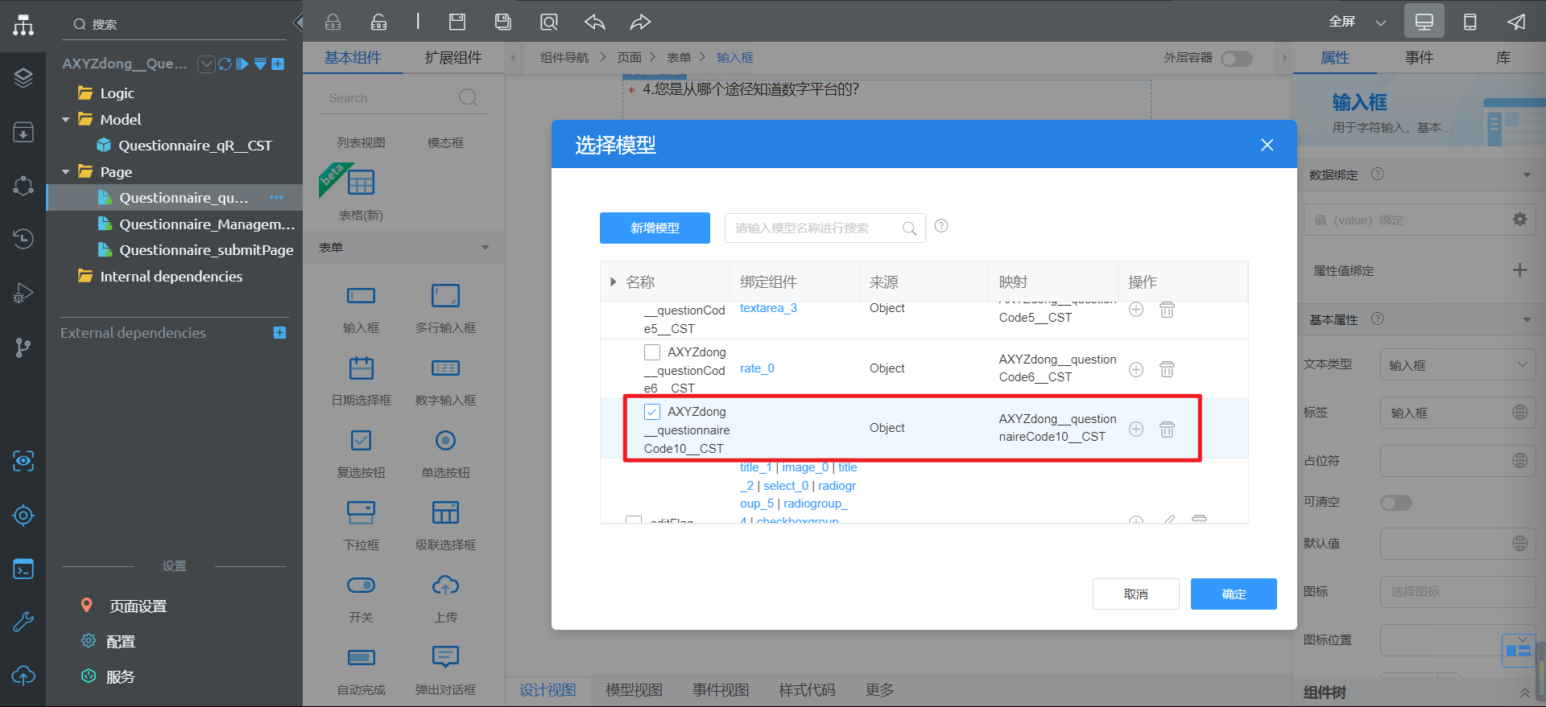The height and width of the screenshot is (707, 1546).
Task: Open the history clock icon
Action: pos(23,238)
